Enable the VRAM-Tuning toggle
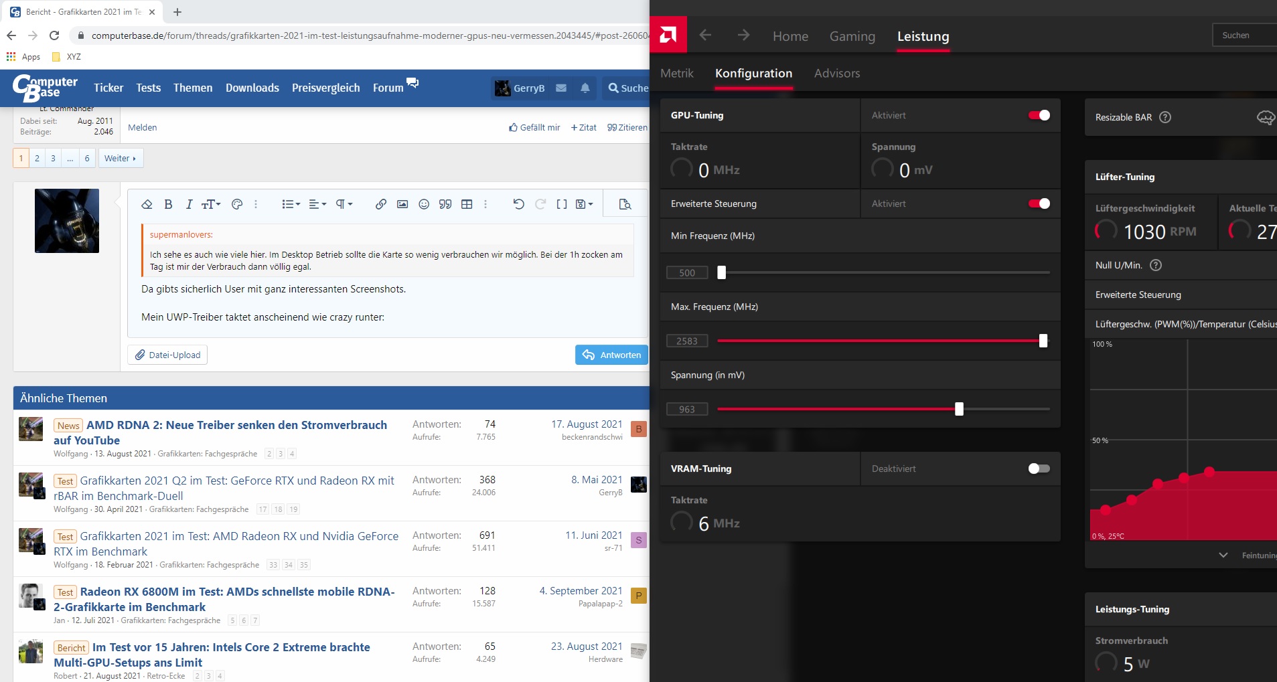Viewport: 1277px width, 682px height. pos(1039,468)
